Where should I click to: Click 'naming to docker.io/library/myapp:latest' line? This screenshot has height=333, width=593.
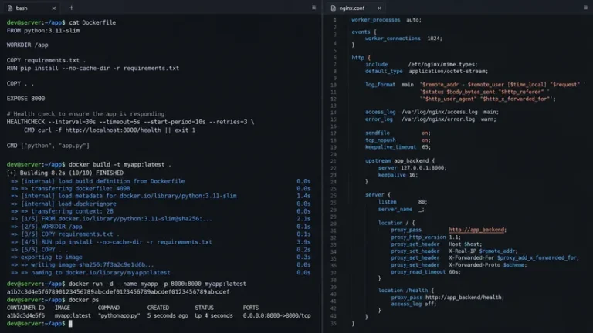click(90, 272)
